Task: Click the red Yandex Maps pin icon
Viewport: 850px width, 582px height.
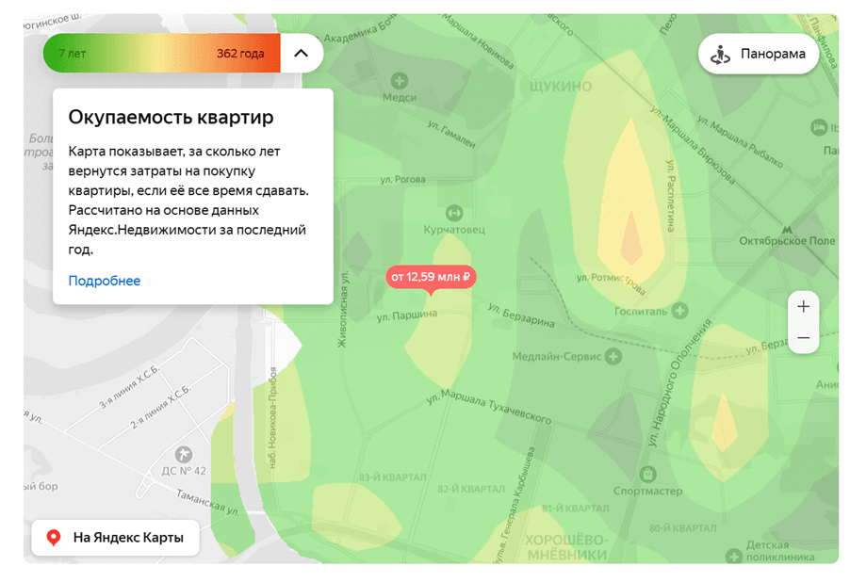Action: tap(54, 538)
